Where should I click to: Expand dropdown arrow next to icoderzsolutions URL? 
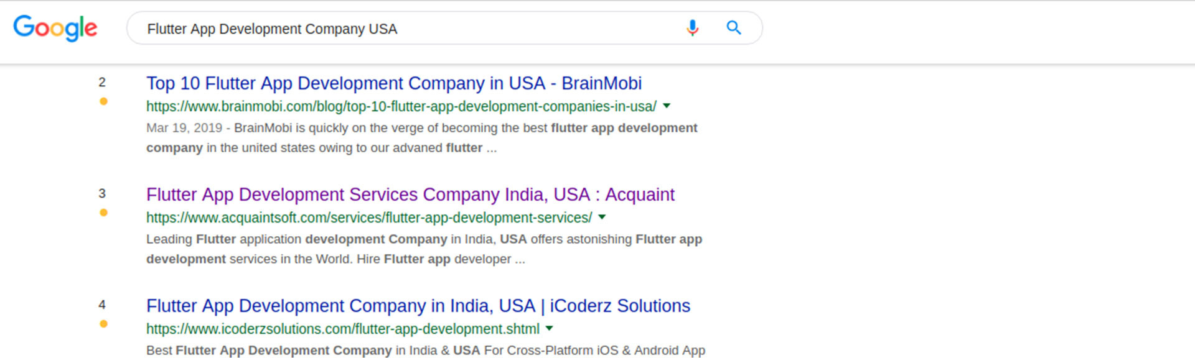coord(549,329)
